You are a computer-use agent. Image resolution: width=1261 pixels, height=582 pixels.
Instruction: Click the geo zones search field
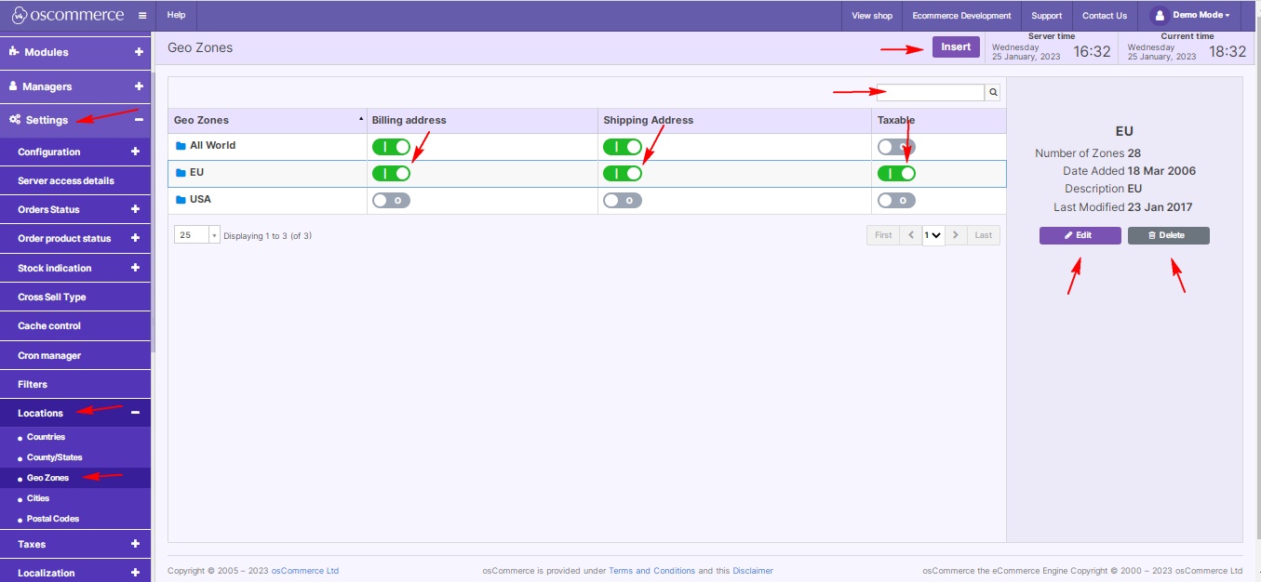point(930,93)
